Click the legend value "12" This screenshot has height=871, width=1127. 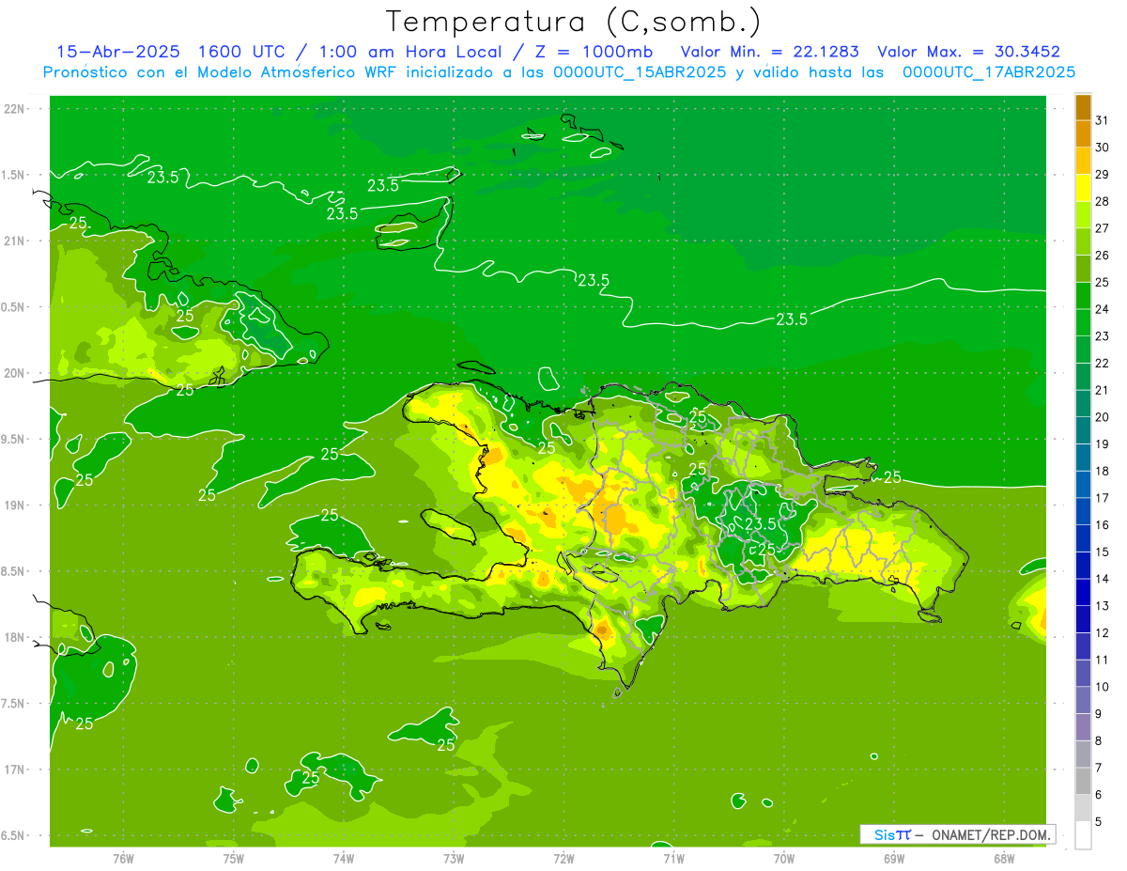tap(1102, 633)
